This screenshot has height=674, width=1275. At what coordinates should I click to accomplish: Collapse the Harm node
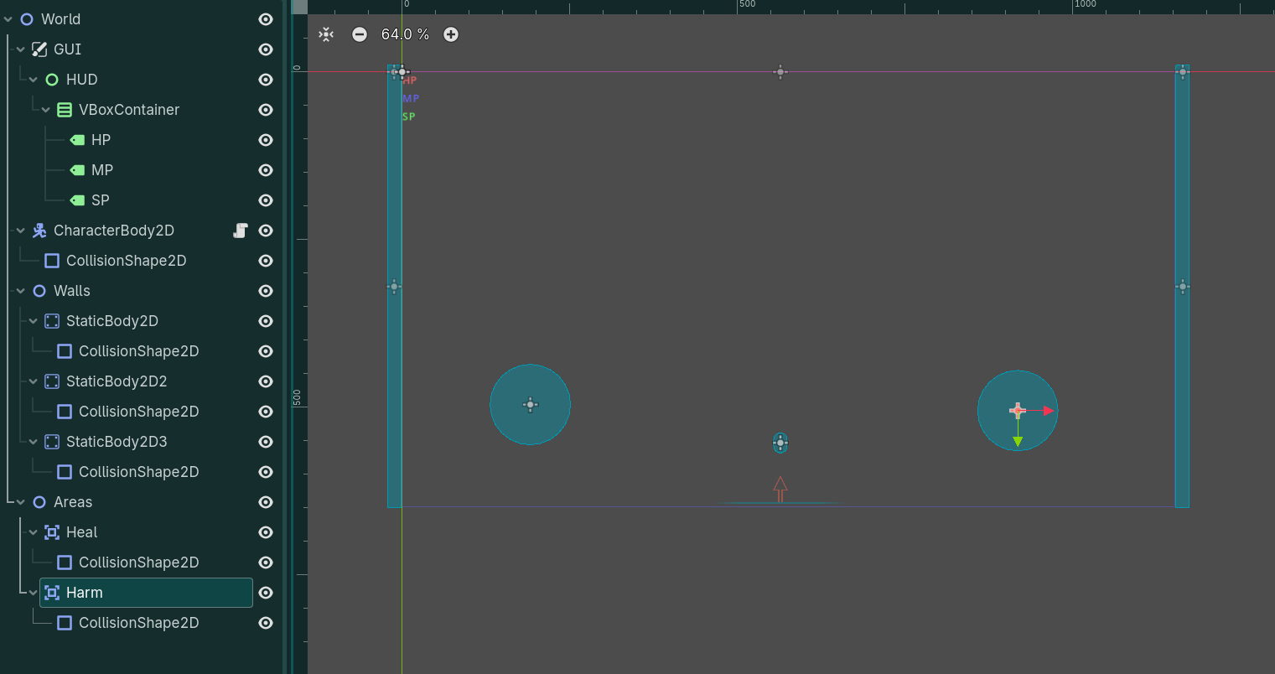pos(34,593)
